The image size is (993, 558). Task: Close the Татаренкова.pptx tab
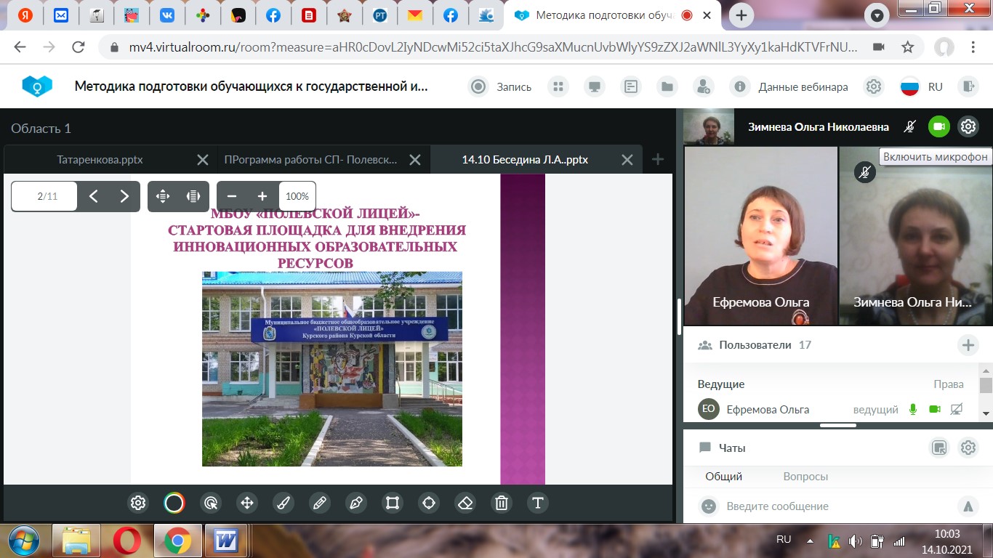click(203, 160)
